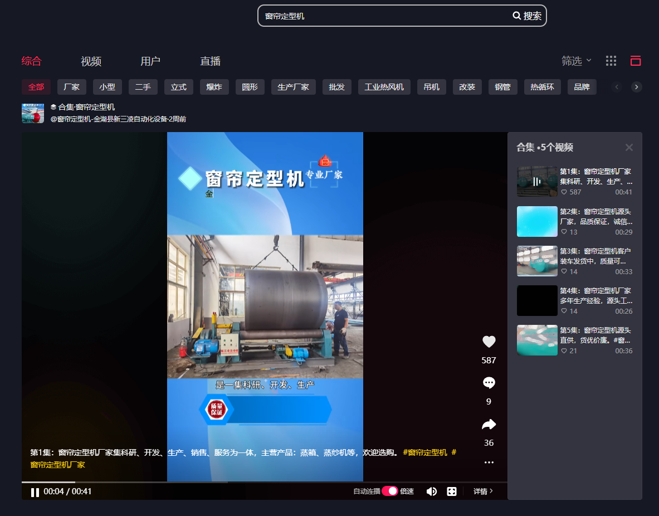
Task: Switch to single-column layout view icon
Action: pyautogui.click(x=636, y=61)
